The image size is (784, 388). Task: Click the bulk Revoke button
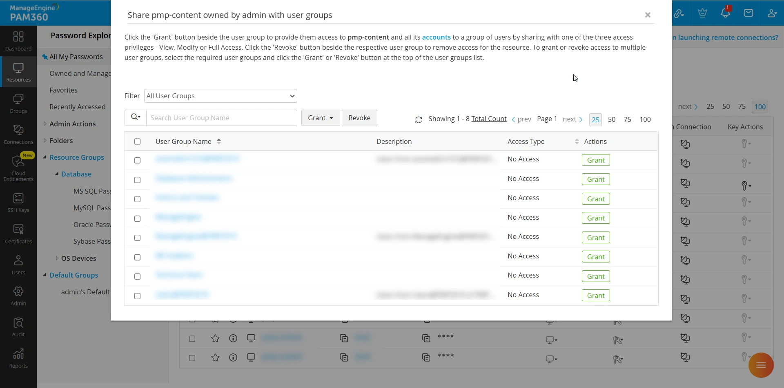point(359,118)
